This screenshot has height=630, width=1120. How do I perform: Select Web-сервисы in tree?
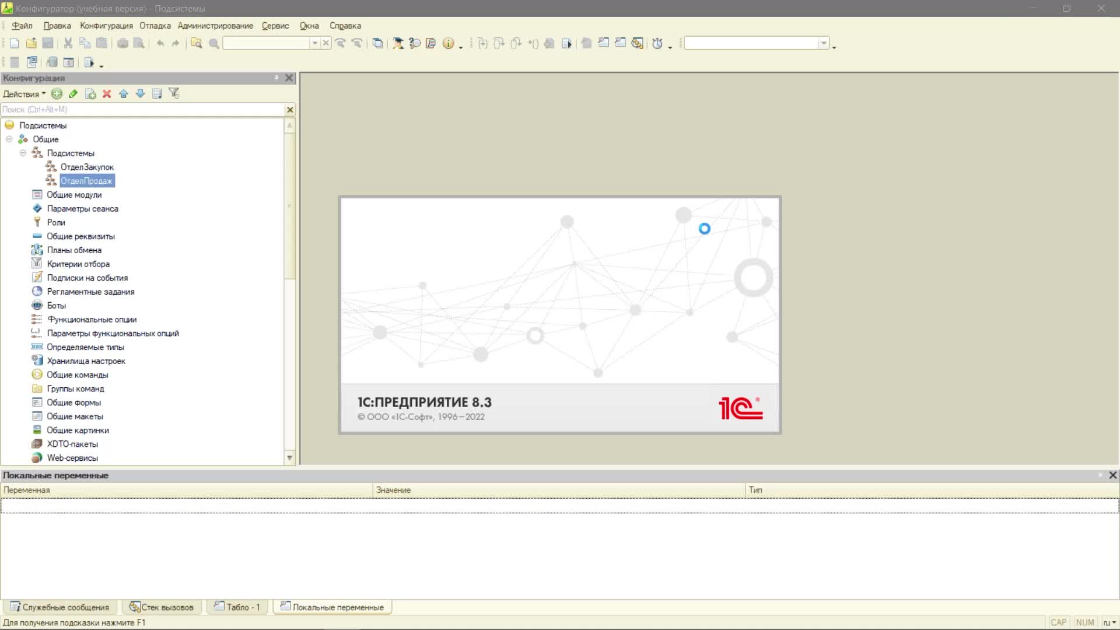tap(72, 458)
